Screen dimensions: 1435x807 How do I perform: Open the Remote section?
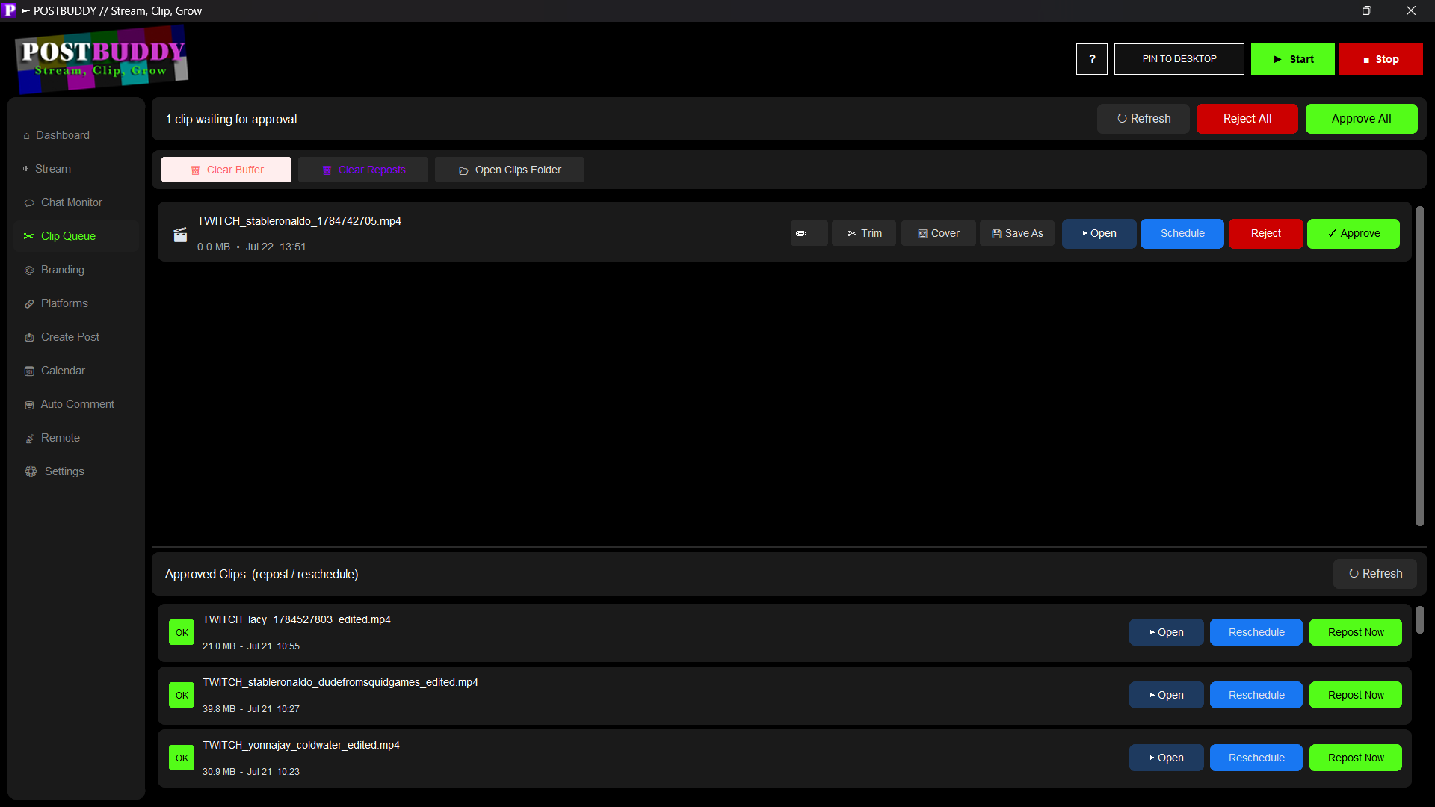[76, 438]
